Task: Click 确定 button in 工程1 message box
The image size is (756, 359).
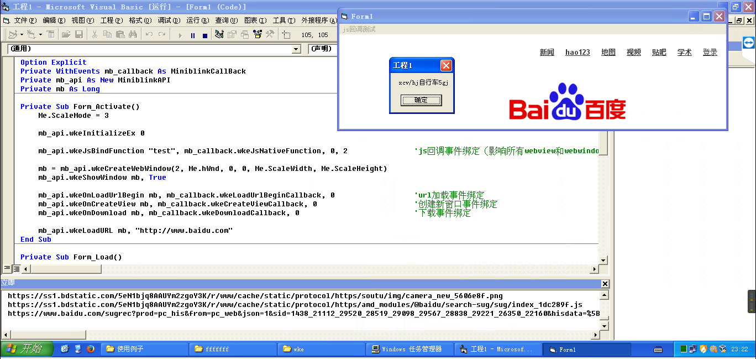Action: (x=421, y=100)
